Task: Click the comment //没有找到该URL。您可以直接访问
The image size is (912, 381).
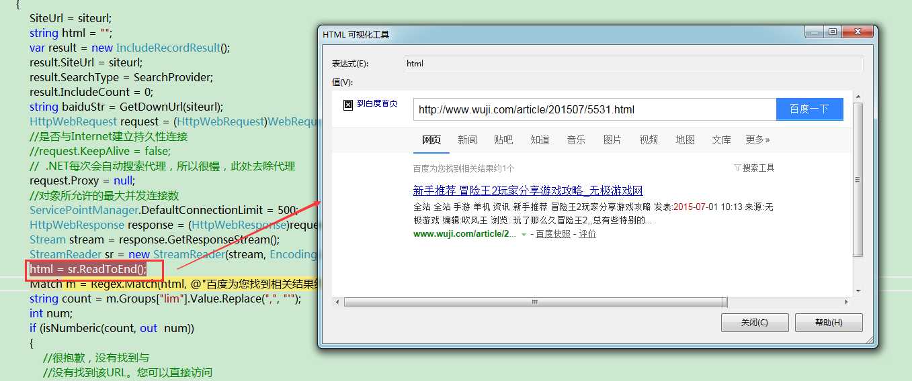Action: tap(128, 372)
